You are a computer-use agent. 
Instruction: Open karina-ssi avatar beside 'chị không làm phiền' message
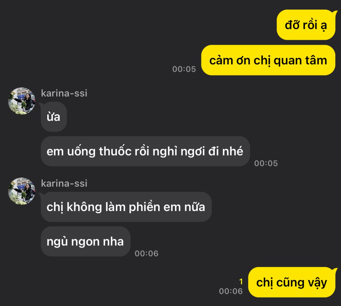click(22, 191)
